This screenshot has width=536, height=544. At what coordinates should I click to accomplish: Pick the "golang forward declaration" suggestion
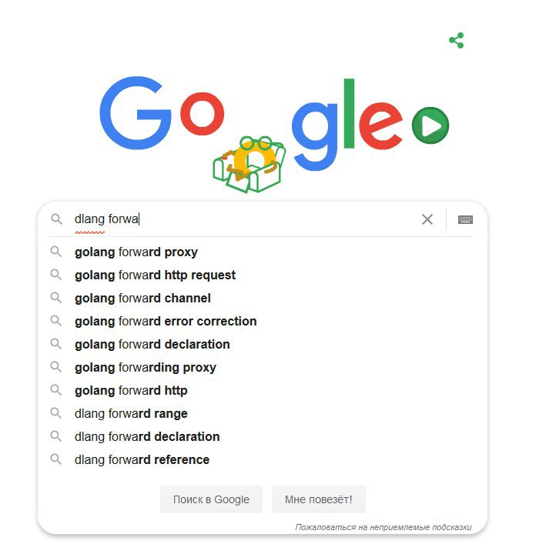coord(152,344)
